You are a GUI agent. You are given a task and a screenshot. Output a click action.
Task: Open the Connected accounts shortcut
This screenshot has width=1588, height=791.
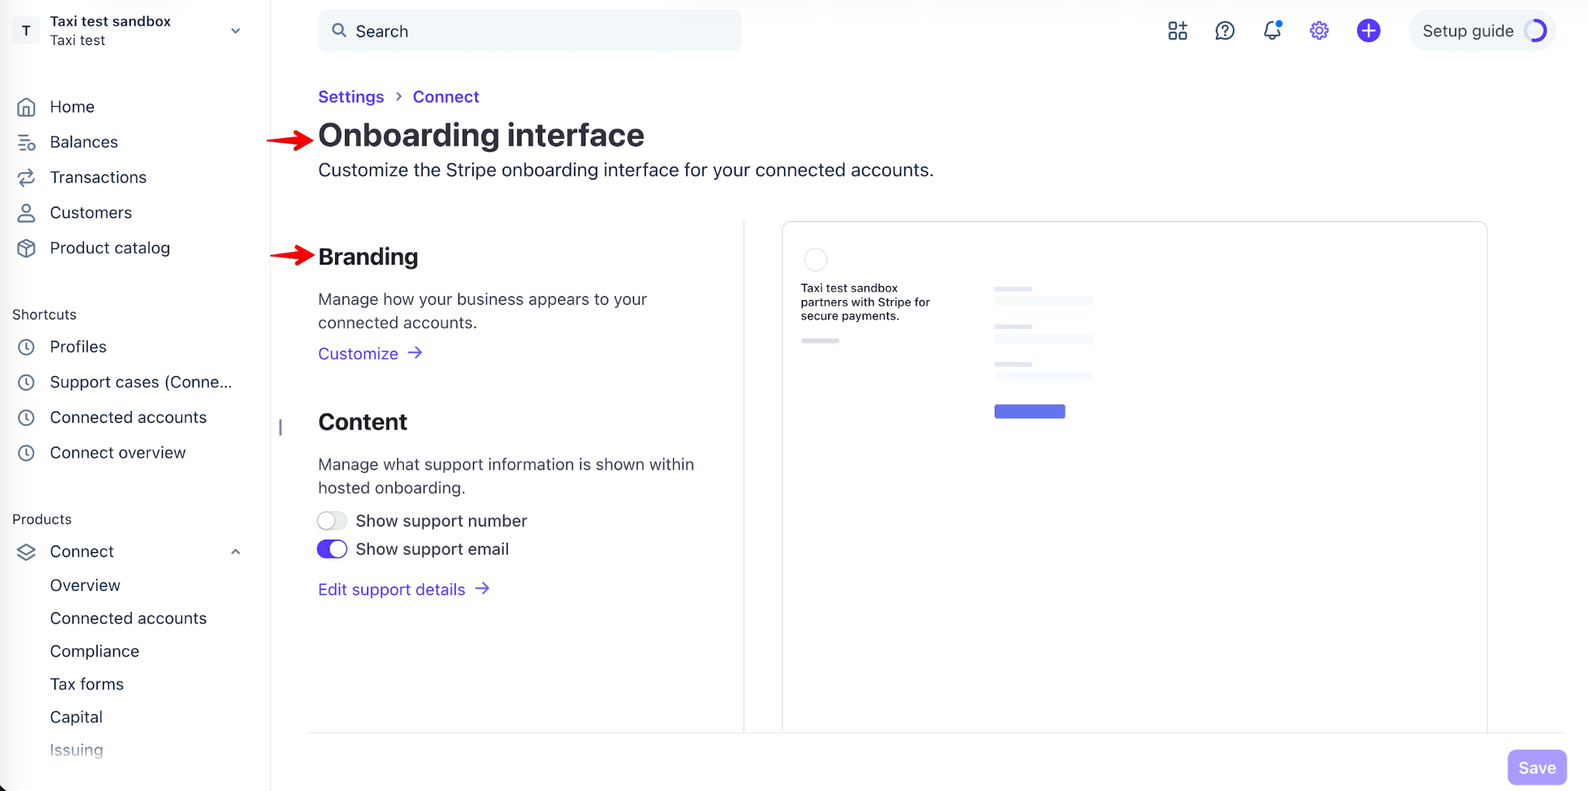click(x=129, y=418)
